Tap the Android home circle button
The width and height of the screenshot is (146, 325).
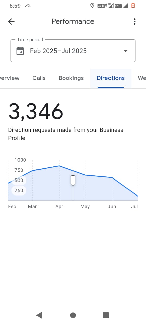[x=73, y=315]
